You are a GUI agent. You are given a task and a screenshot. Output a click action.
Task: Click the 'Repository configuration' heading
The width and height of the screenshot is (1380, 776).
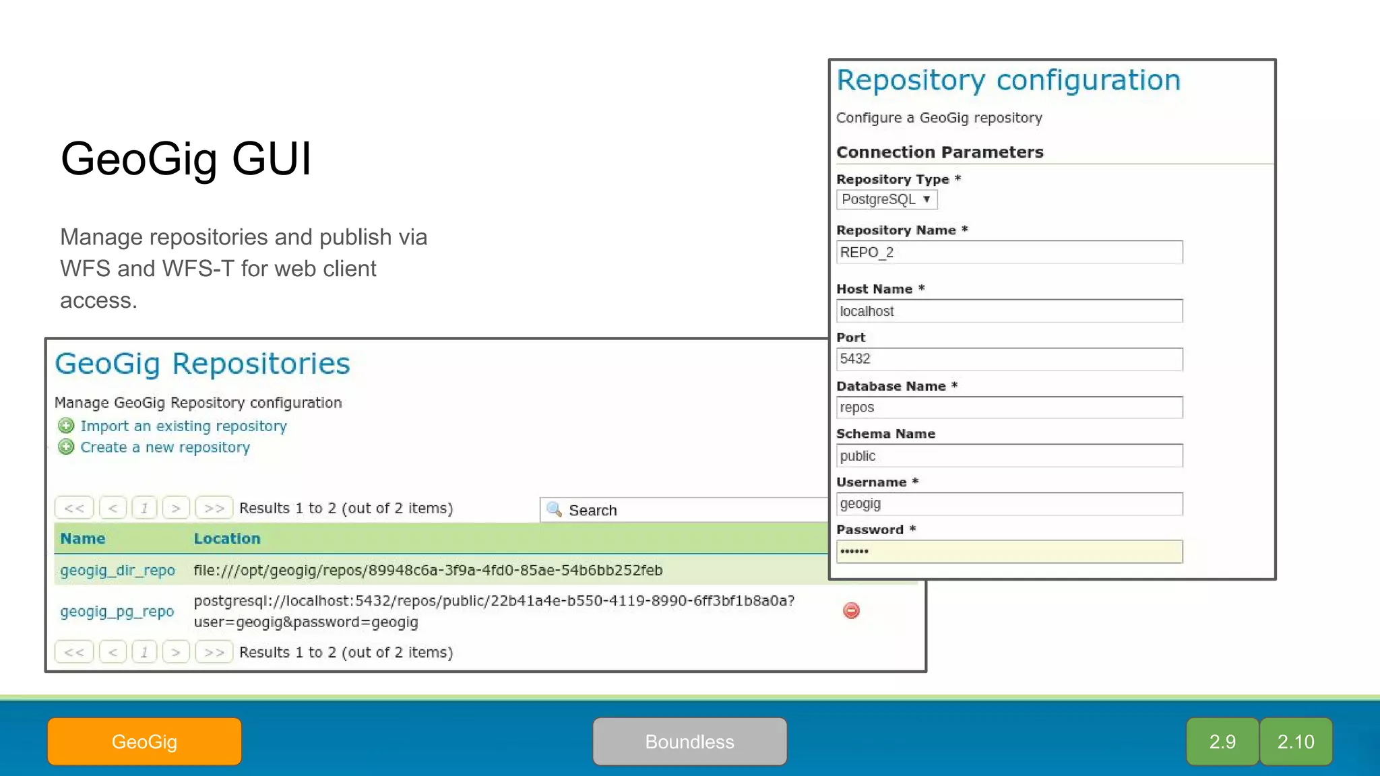[x=1009, y=80]
